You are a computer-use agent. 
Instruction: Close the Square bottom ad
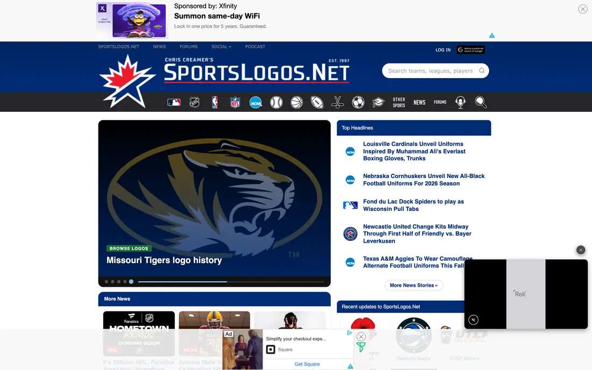[x=361, y=337]
